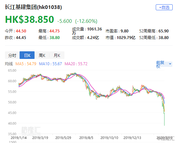Click the 2019/3/19 date axis label
Image resolution: width=177 pixels, height=143 pixels.
pyautogui.click(x=40, y=138)
